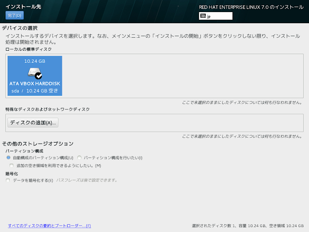This screenshot has width=309, height=232.
Task: Click the 完了(D) done button
Action: coord(14,15)
